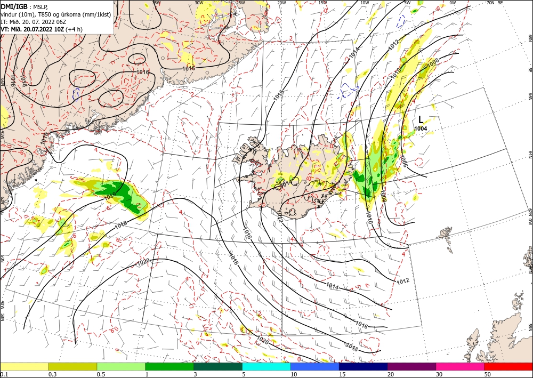Click the purple 20–30 legend swatch
533x378 pixels.
411,366
